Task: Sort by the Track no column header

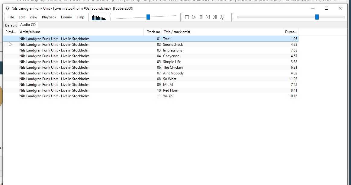Action: [153, 32]
